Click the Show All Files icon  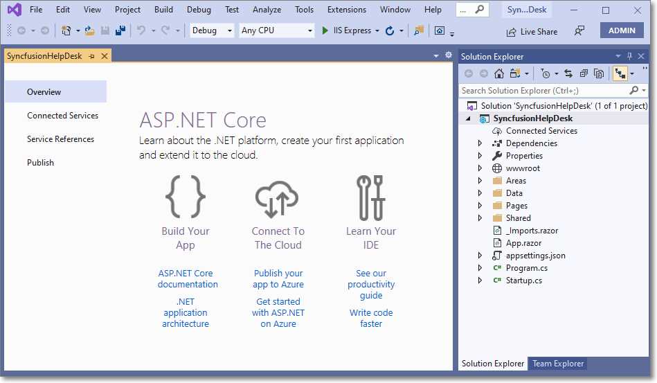coord(599,73)
